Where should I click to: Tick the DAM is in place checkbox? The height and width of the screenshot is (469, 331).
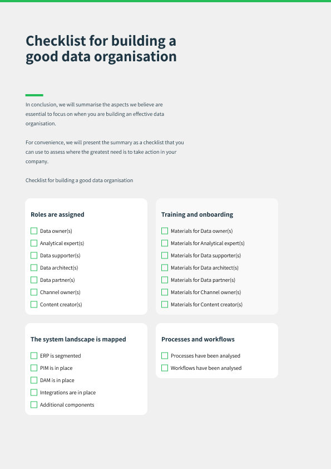34,380
